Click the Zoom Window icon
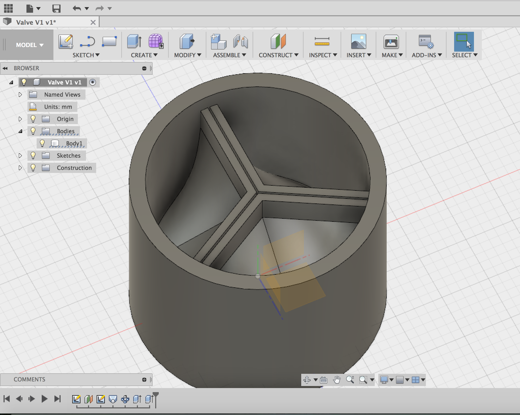 coord(363,380)
